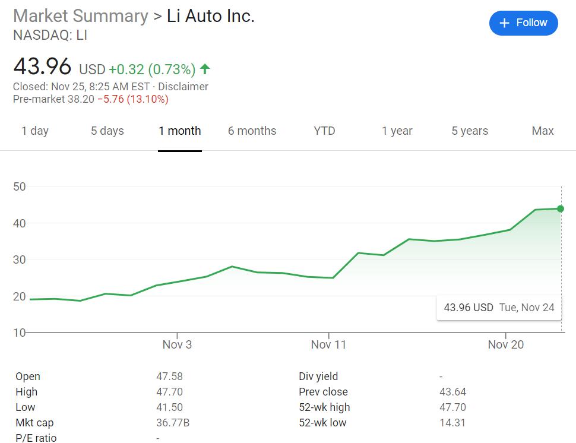
Task: Follow Li Auto Inc. stock
Action: (x=523, y=23)
